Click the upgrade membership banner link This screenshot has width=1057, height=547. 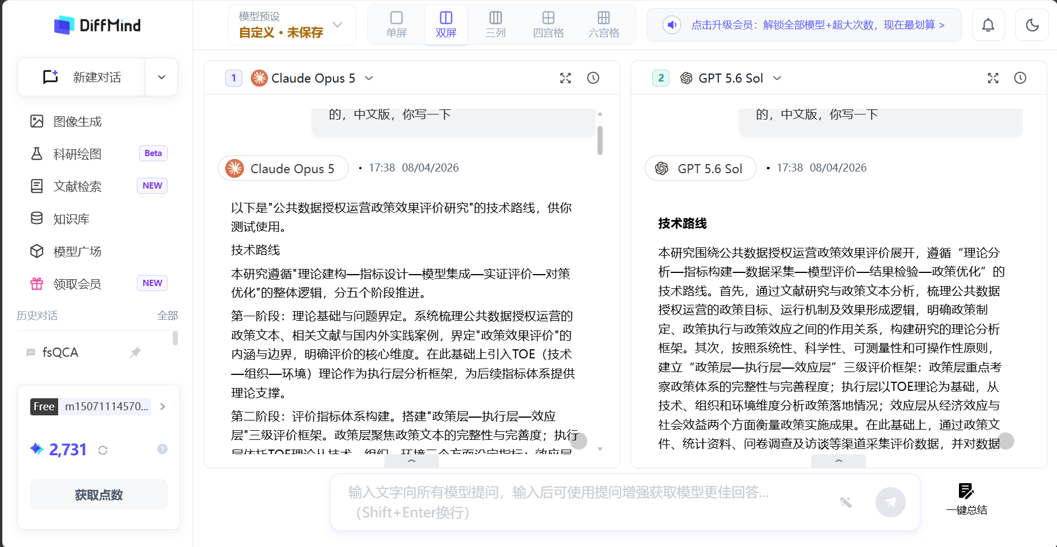click(x=818, y=25)
